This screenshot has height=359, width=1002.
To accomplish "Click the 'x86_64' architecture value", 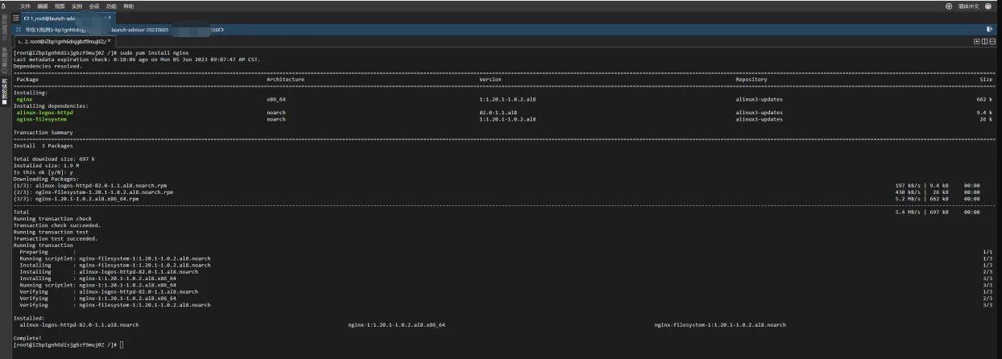I will [276, 99].
